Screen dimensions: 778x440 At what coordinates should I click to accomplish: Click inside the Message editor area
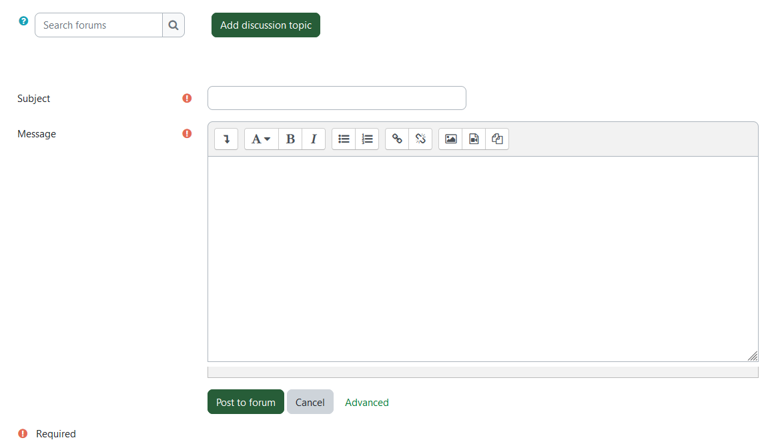pos(482,259)
